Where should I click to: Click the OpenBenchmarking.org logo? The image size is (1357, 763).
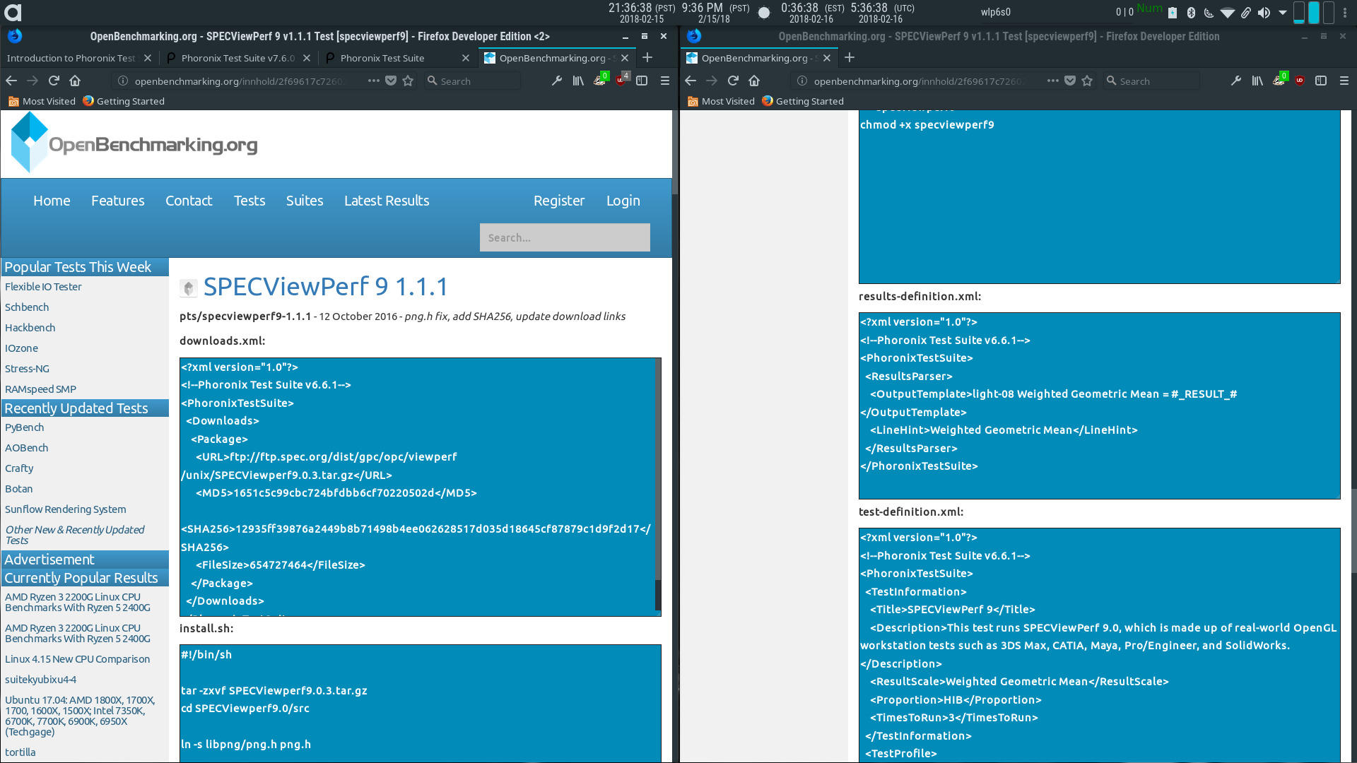134,143
